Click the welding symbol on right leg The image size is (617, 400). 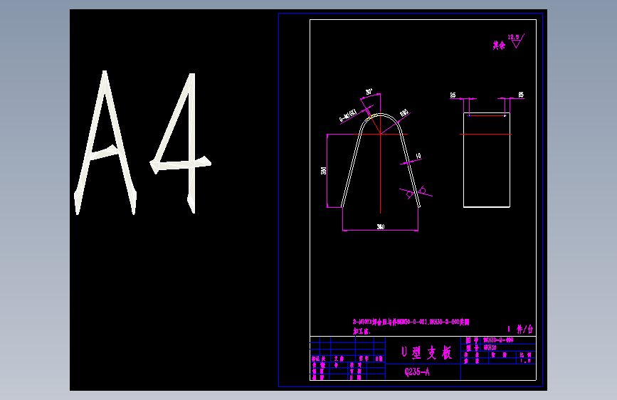[416, 193]
